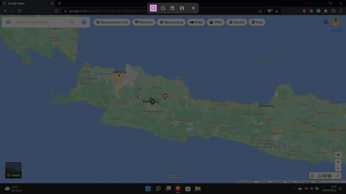Show your current location on the map
The image size is (346, 194).
click(x=338, y=155)
